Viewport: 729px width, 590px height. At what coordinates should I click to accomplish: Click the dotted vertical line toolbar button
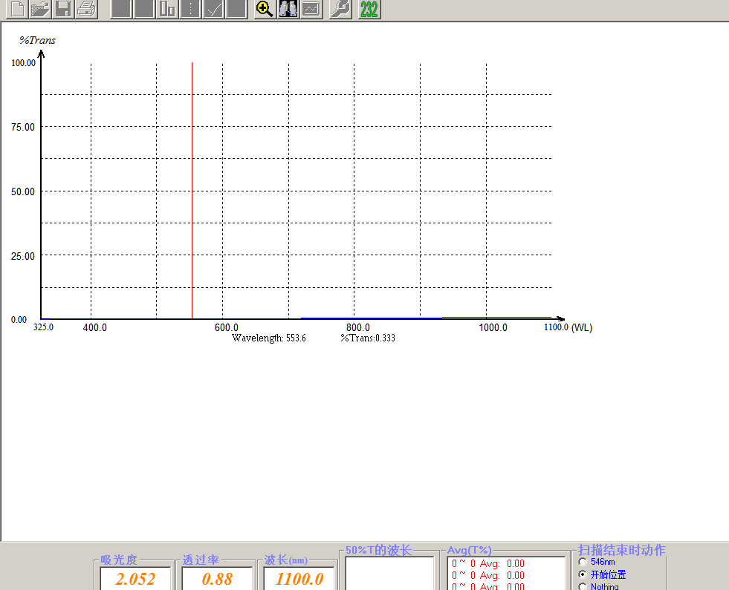tap(190, 9)
